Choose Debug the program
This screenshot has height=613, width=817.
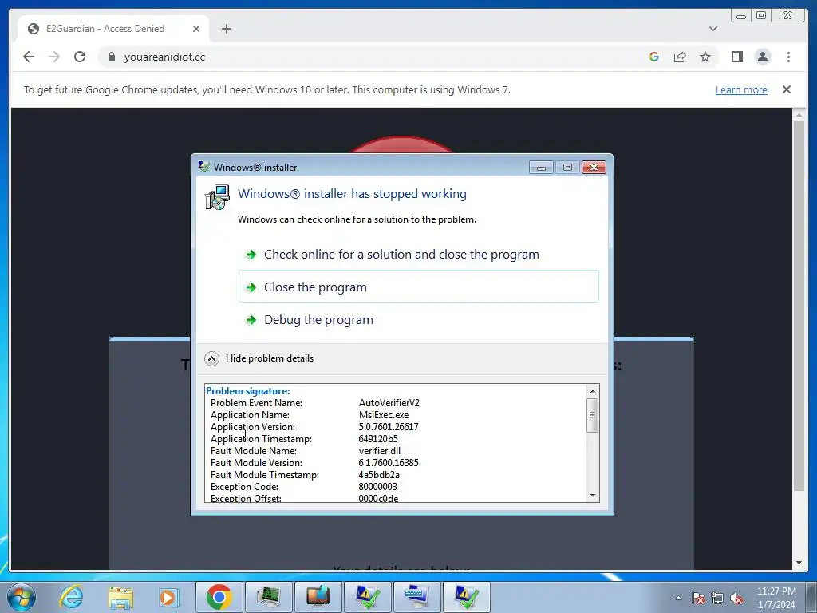[418, 319]
